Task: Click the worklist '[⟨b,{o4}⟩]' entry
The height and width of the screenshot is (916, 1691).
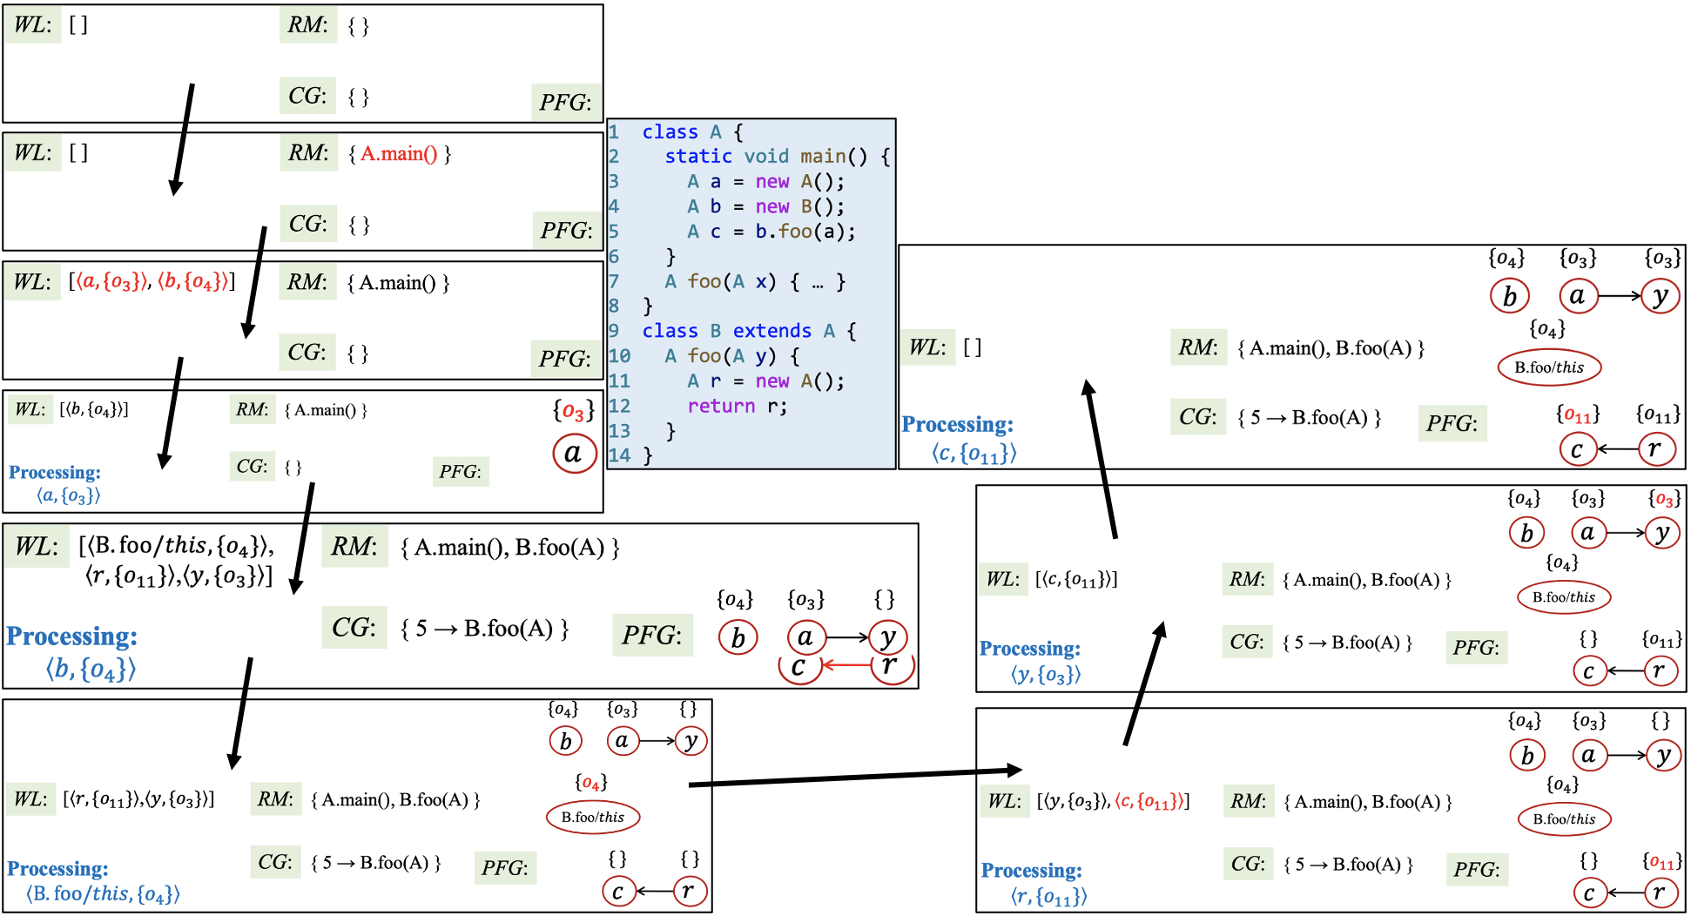Action: 94,409
